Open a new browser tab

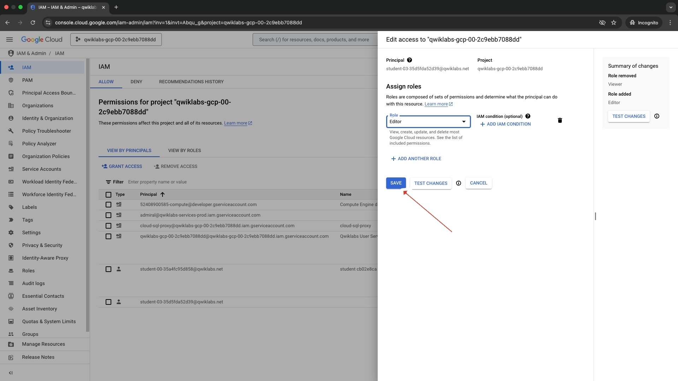pyautogui.click(x=116, y=7)
